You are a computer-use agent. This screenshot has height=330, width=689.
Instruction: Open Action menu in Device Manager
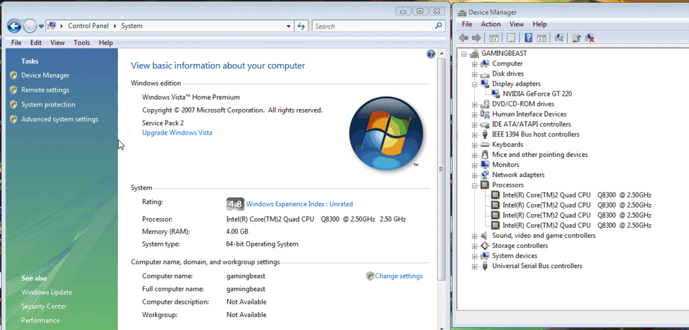pyautogui.click(x=491, y=24)
